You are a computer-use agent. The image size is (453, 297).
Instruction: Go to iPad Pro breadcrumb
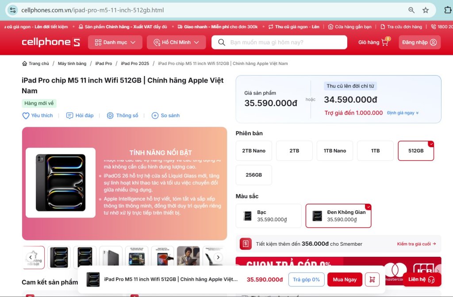click(x=104, y=64)
